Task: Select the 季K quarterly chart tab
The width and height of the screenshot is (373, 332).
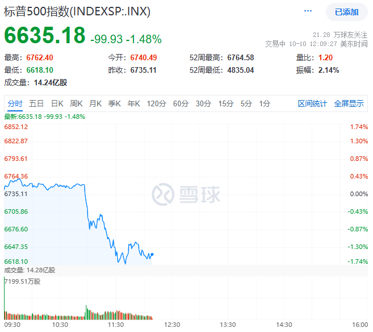Action: point(114,103)
